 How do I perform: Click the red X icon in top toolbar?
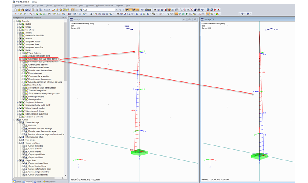192,10
